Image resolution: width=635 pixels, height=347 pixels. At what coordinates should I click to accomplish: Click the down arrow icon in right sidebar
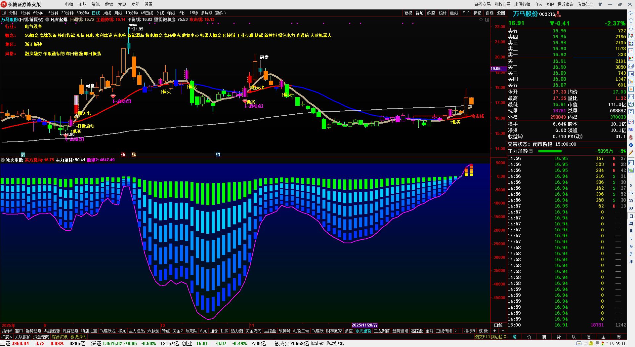pyautogui.click(x=631, y=28)
